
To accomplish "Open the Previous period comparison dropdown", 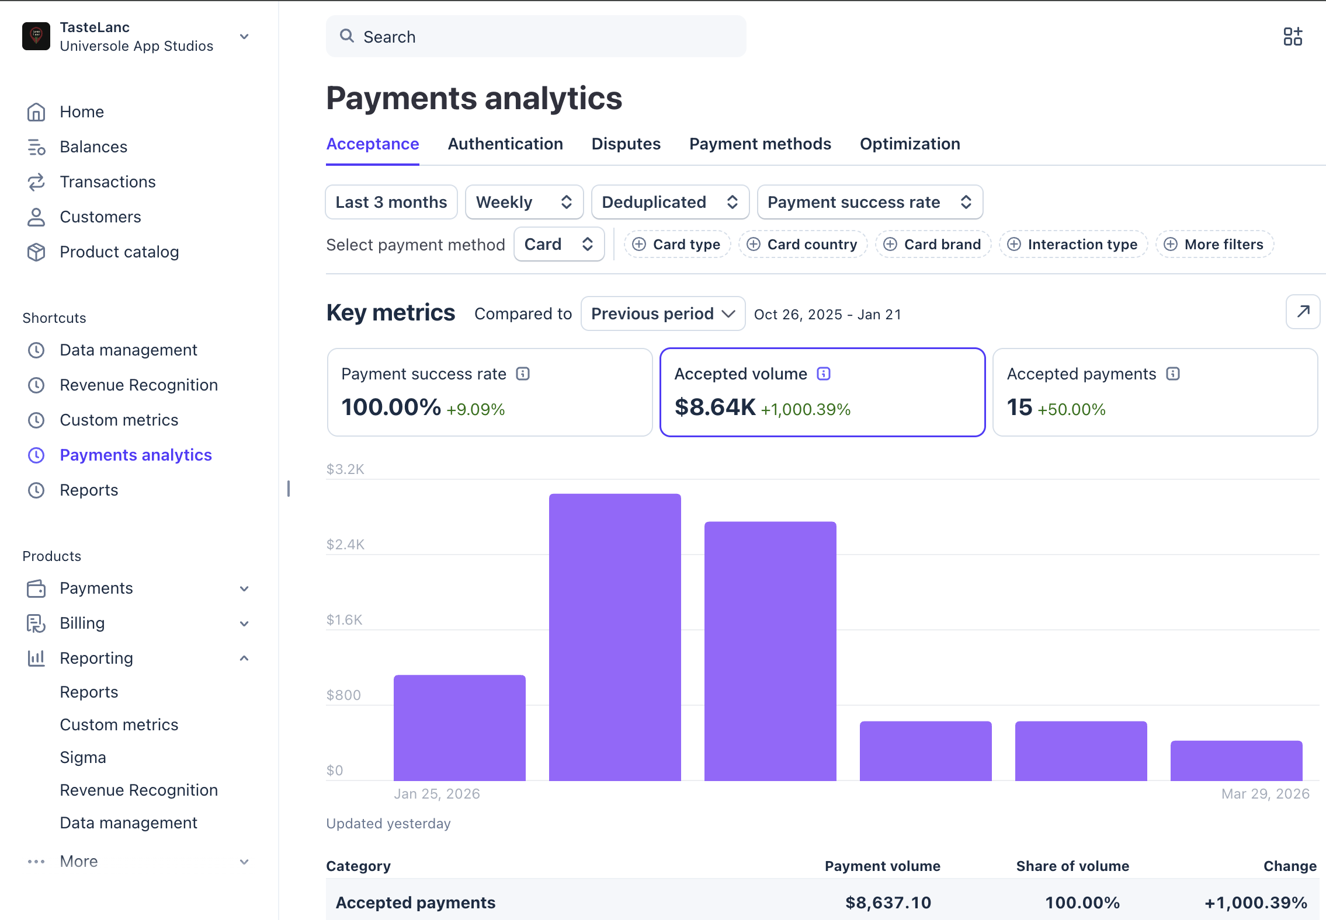I will pyautogui.click(x=663, y=313).
